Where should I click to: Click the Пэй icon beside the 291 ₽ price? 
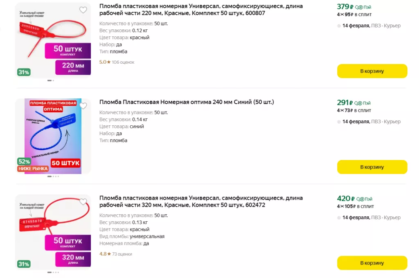358,103
